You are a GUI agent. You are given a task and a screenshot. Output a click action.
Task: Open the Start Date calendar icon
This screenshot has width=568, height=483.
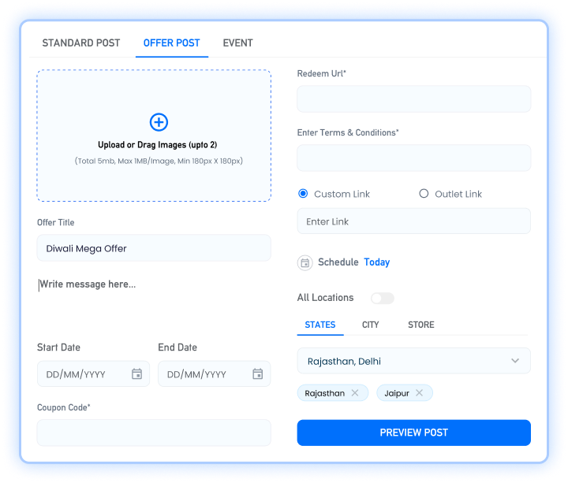click(x=136, y=373)
